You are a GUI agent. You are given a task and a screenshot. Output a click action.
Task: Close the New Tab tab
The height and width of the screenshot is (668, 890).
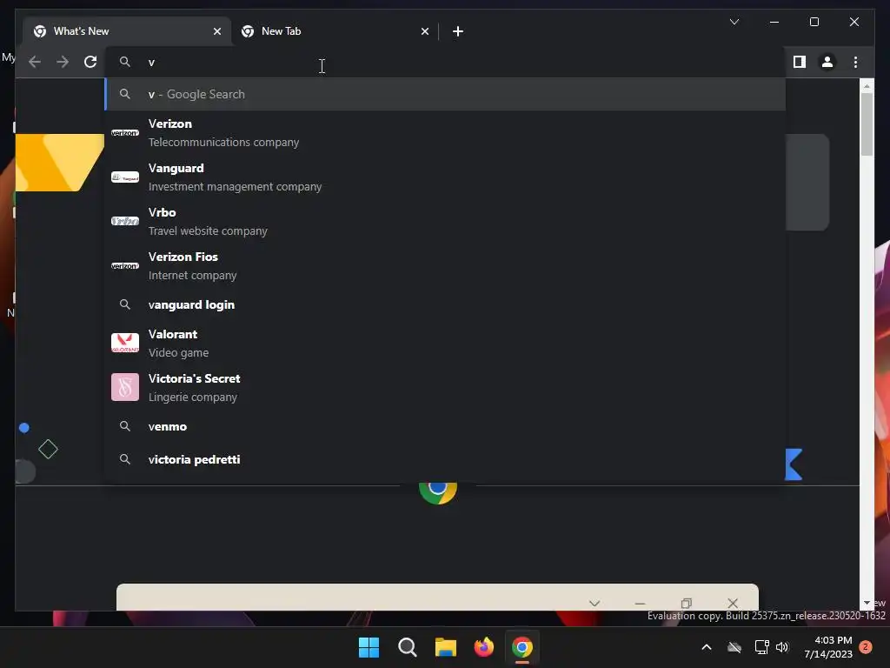click(424, 31)
